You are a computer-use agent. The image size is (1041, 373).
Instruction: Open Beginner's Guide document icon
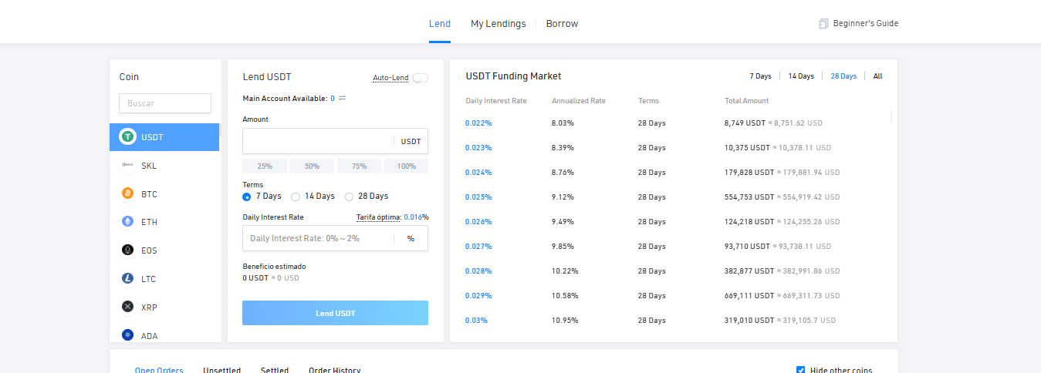point(823,24)
